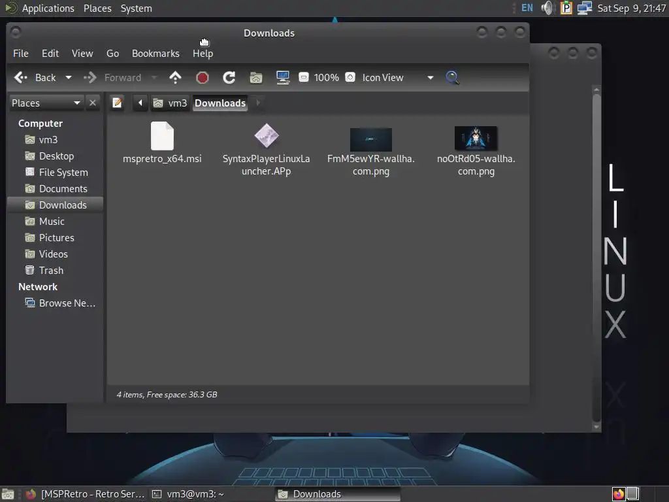Image resolution: width=669 pixels, height=502 pixels.
Task: Open the File menu
Action: point(21,54)
